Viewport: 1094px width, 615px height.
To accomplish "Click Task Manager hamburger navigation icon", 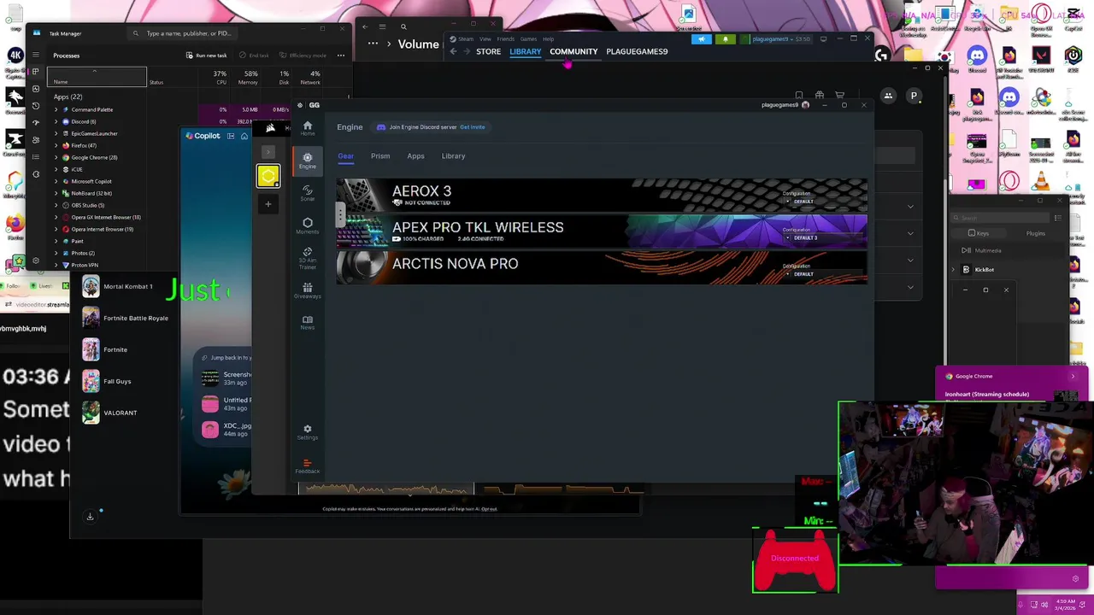I will pos(35,56).
